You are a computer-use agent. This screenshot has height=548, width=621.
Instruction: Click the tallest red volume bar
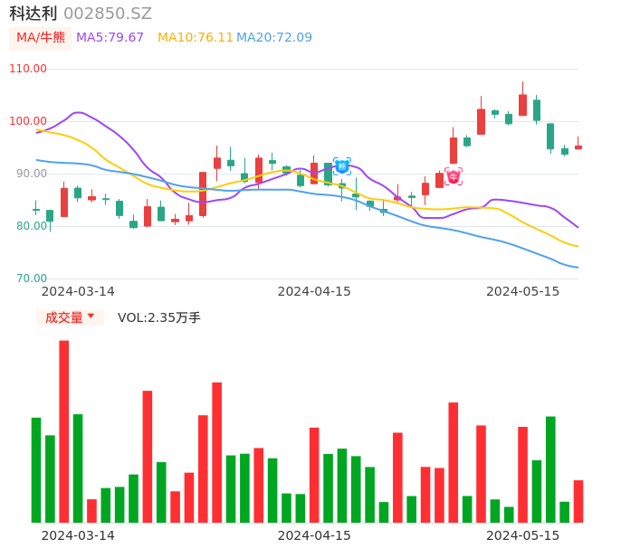point(64,430)
